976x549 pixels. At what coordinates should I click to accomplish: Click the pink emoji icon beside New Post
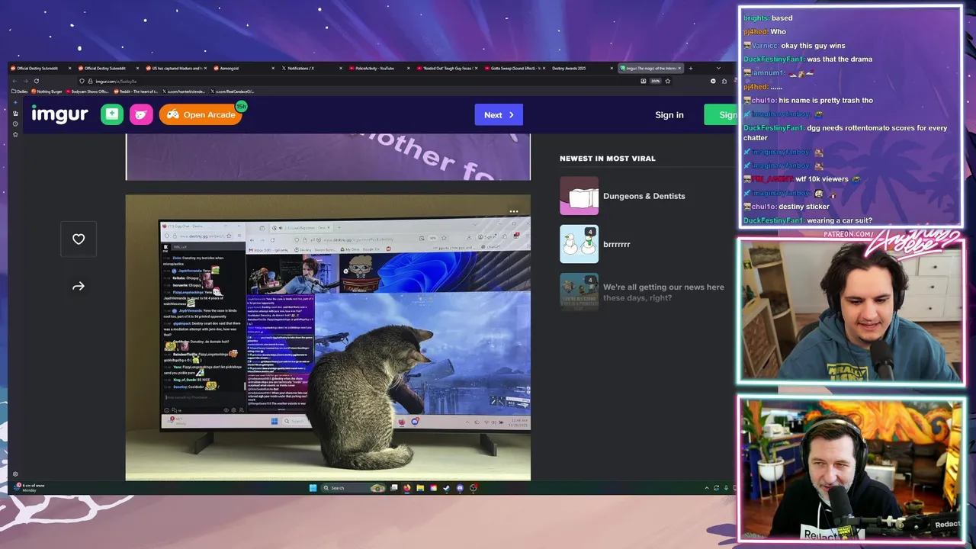point(141,114)
